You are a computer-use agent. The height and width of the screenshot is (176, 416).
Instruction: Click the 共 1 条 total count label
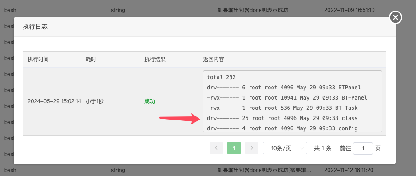[x=323, y=148]
